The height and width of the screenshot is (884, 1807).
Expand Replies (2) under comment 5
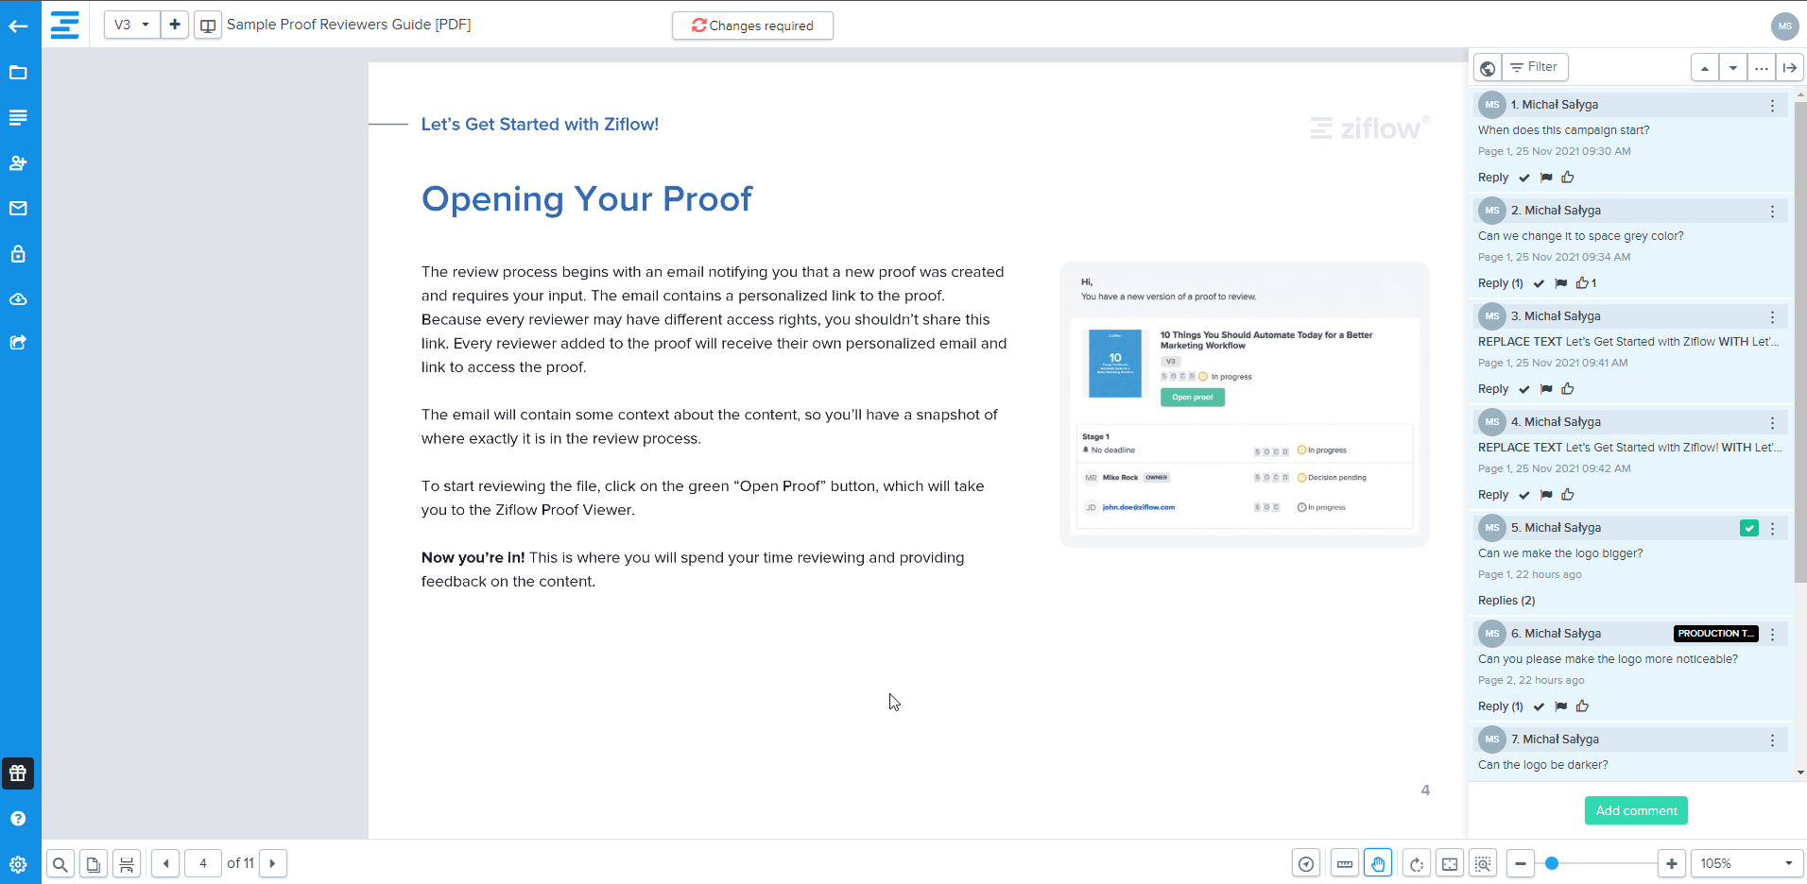(1506, 601)
